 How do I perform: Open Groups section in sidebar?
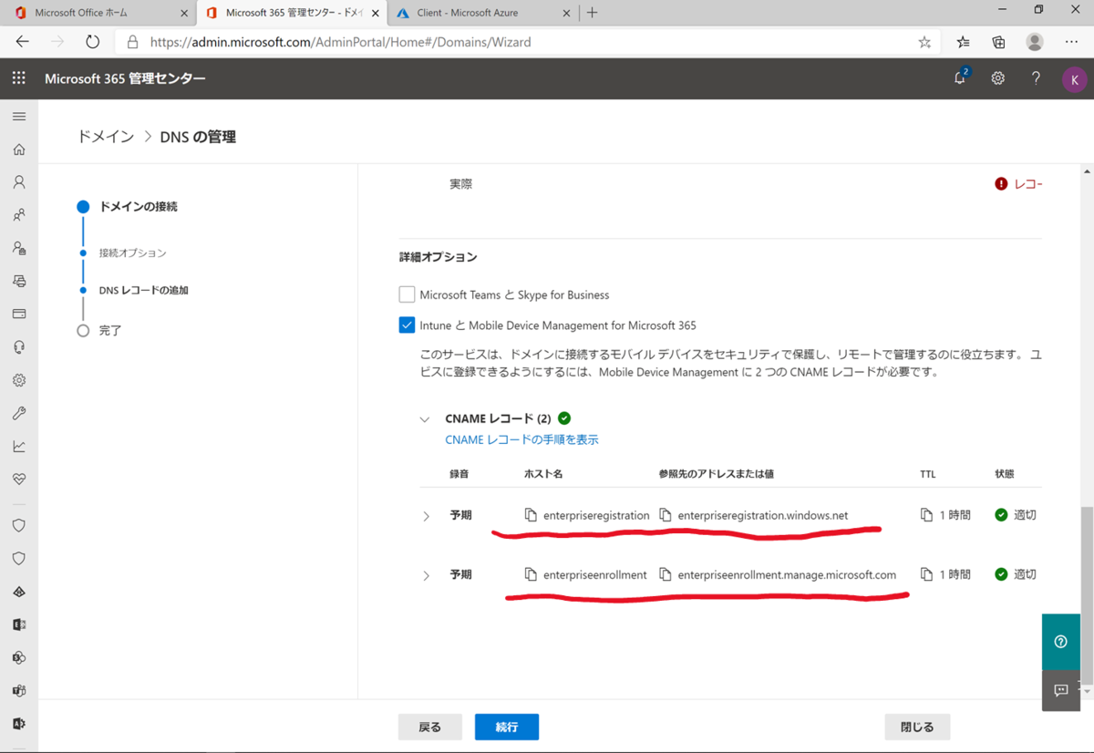point(19,215)
